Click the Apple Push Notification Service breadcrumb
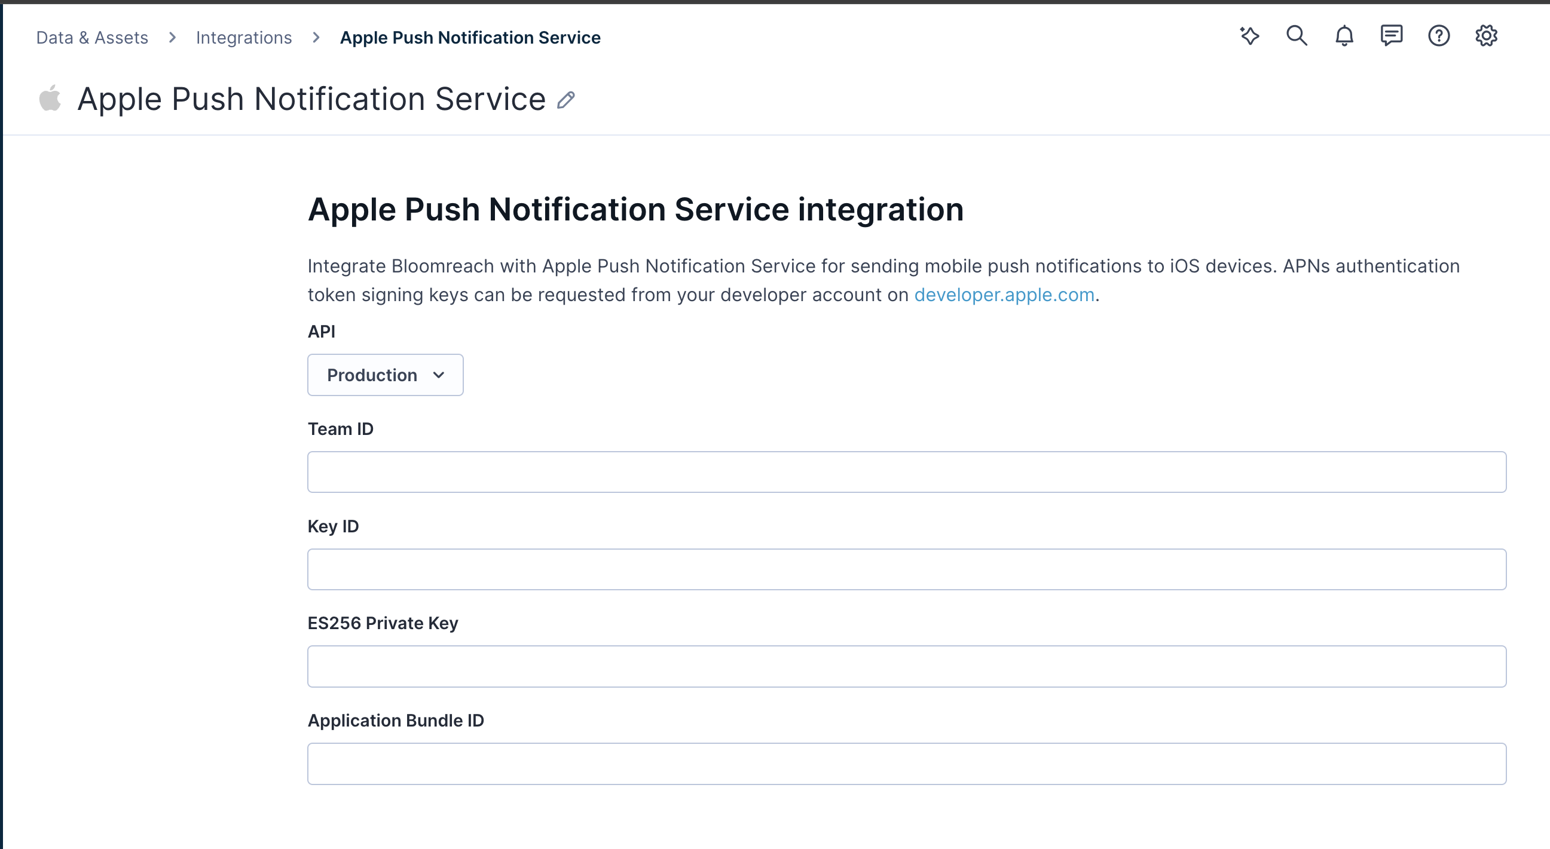The image size is (1550, 849). pyautogui.click(x=470, y=37)
